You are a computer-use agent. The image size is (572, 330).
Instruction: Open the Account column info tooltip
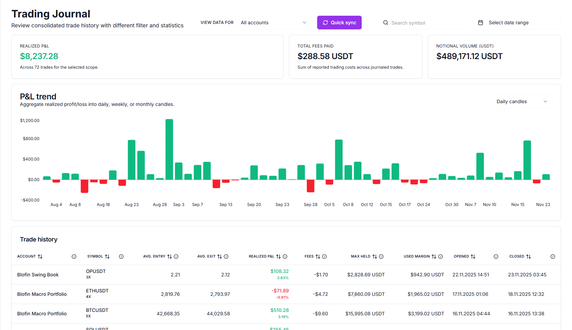point(74,256)
